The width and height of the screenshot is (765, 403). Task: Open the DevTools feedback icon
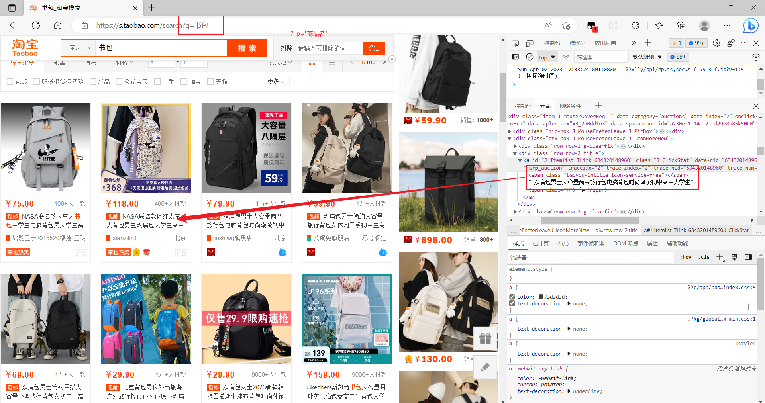coord(731,43)
